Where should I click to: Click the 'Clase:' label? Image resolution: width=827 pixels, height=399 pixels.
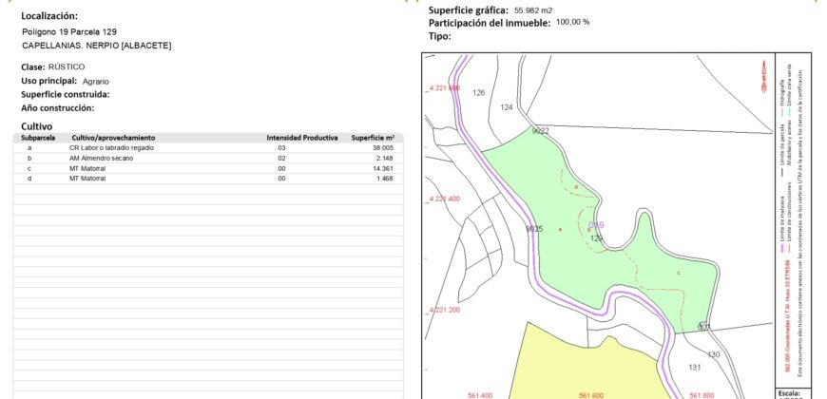33,66
